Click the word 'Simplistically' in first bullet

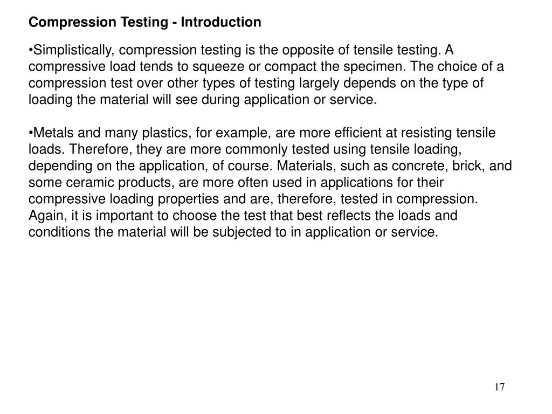pos(73,50)
